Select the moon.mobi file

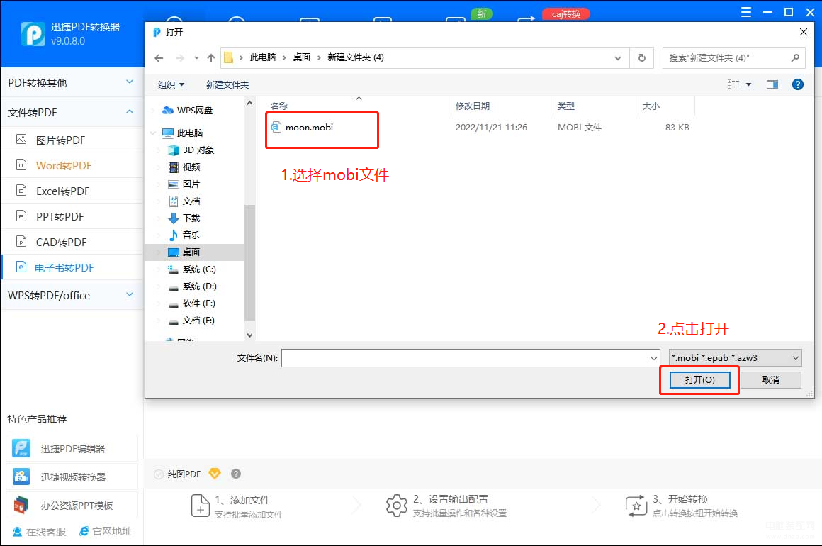click(309, 128)
